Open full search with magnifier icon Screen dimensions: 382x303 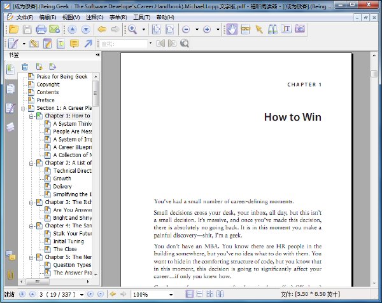pyautogui.click(x=185, y=43)
